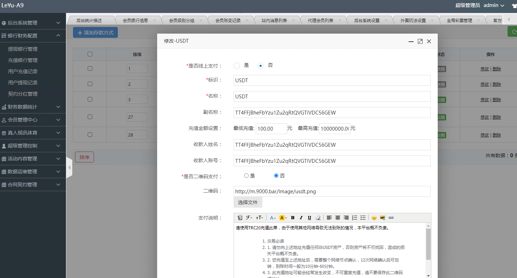Select '是' for online payment option

237,65
